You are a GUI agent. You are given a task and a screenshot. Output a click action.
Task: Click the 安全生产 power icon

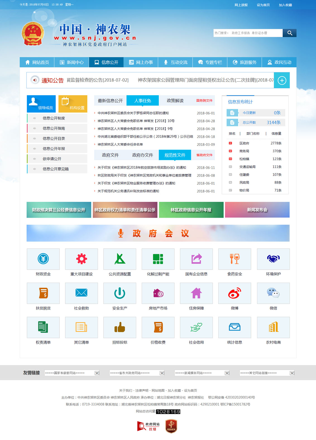coord(120,293)
